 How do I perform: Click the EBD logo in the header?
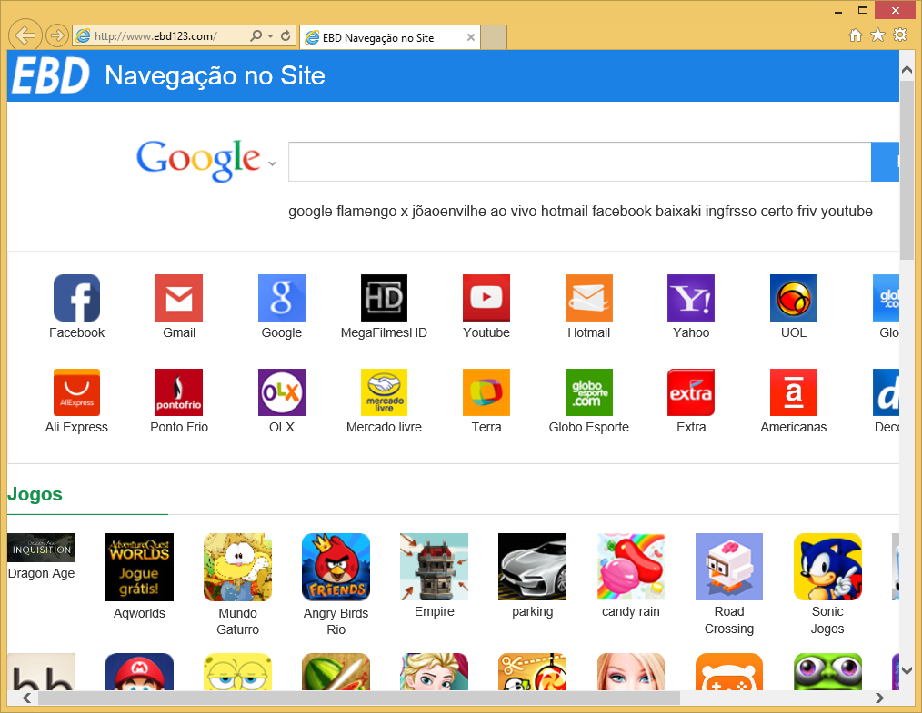point(51,75)
